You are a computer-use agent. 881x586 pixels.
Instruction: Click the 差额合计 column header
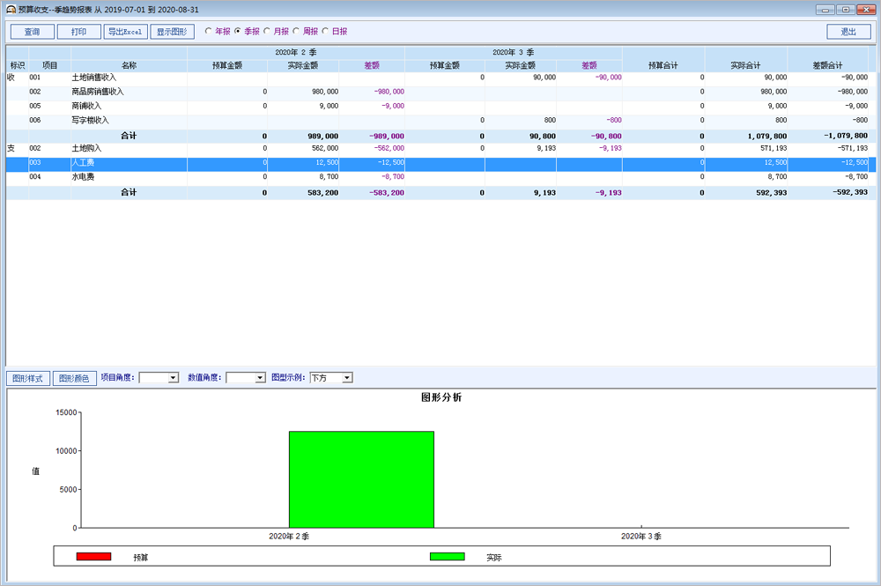tap(827, 65)
